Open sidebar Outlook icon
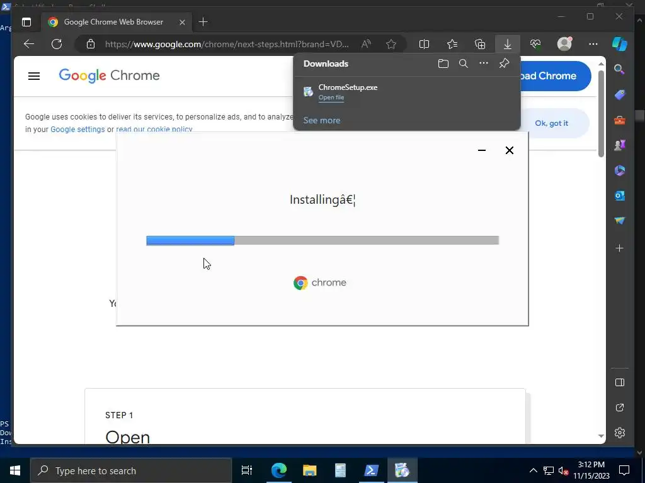The width and height of the screenshot is (645, 483). pyautogui.click(x=620, y=196)
